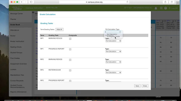Open Type dropdown for MP2 MARKING PERIOD
Screen dimensions: 181x101
pos(113,62)
